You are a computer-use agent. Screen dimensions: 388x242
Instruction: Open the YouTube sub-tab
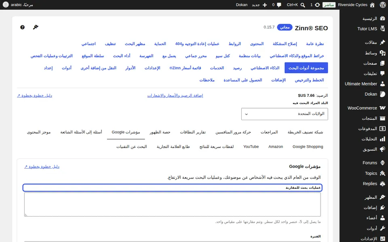pyautogui.click(x=251, y=147)
